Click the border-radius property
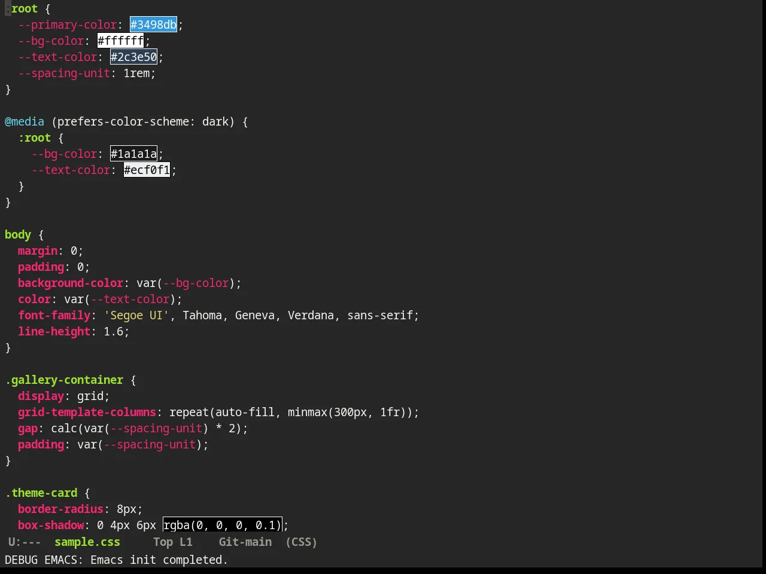This screenshot has height=574, width=766. point(61,509)
